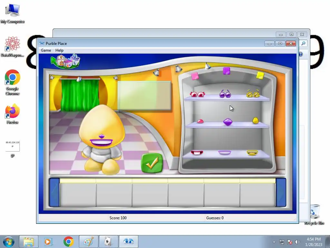
Task: Pick the yellow mouth on bottom shelf
Action: [x=252, y=153]
